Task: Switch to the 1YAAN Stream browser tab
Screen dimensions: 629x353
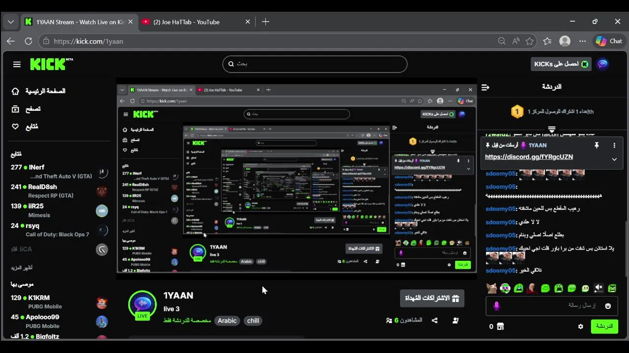Action: [79, 22]
